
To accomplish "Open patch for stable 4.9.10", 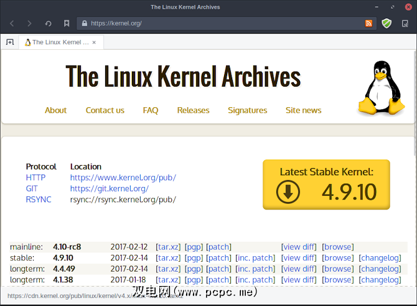I will tap(218, 258).
